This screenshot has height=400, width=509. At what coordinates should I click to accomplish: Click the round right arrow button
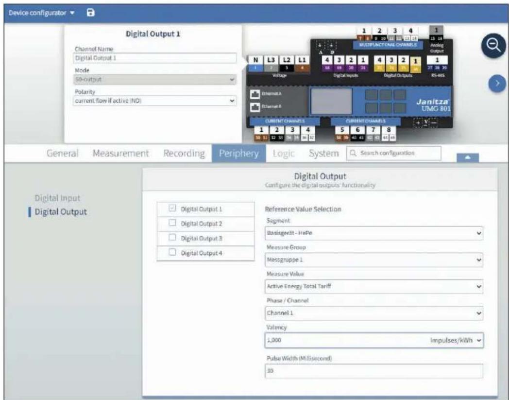point(497,84)
